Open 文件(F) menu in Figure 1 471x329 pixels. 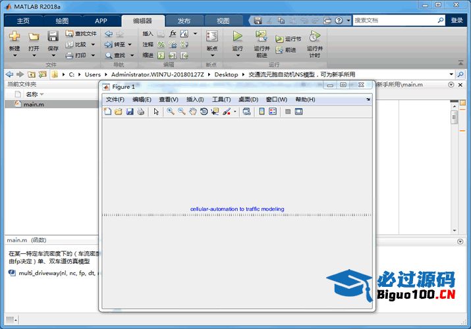pos(115,99)
